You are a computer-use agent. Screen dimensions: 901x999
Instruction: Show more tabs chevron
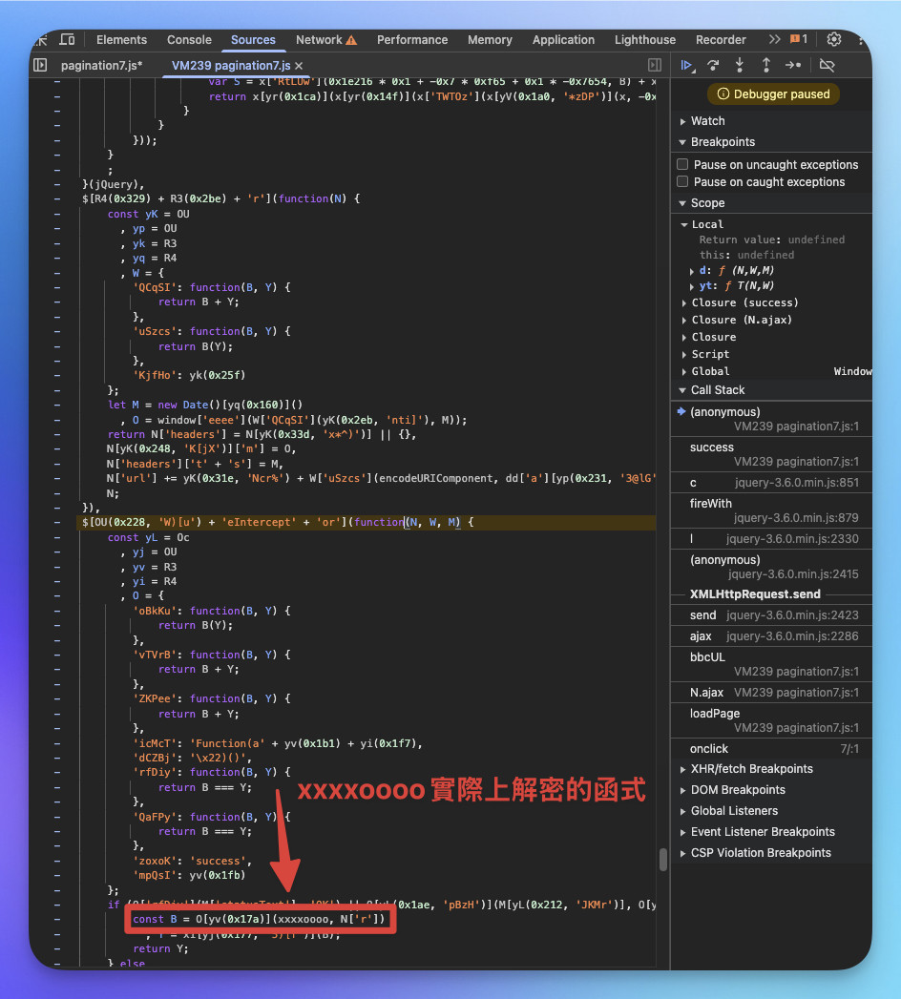pos(774,39)
